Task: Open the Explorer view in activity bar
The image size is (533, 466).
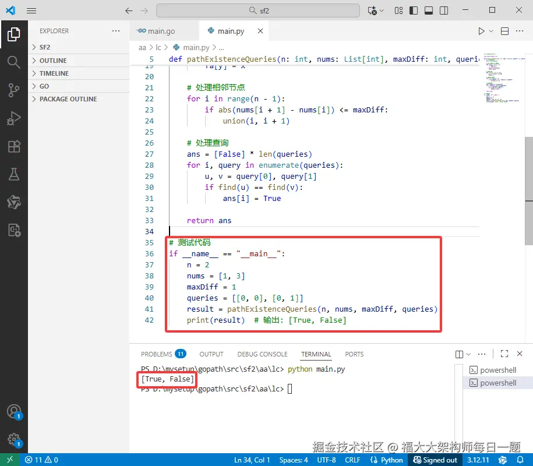Action: pyautogui.click(x=13, y=34)
